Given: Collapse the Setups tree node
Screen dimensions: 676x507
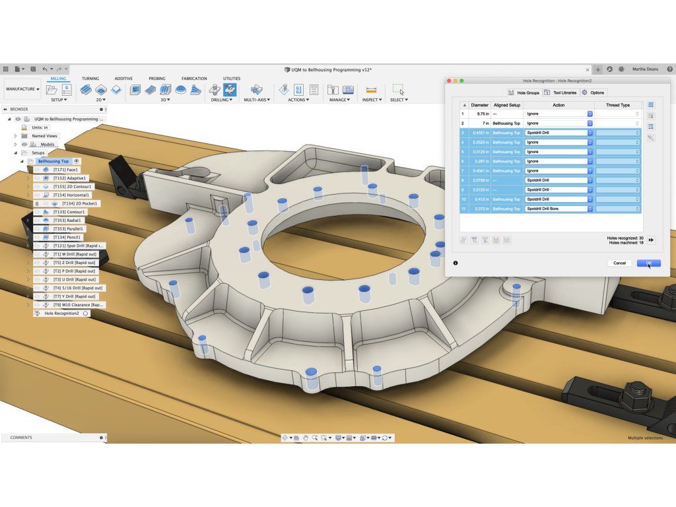Looking at the screenshot, I should coord(16,153).
